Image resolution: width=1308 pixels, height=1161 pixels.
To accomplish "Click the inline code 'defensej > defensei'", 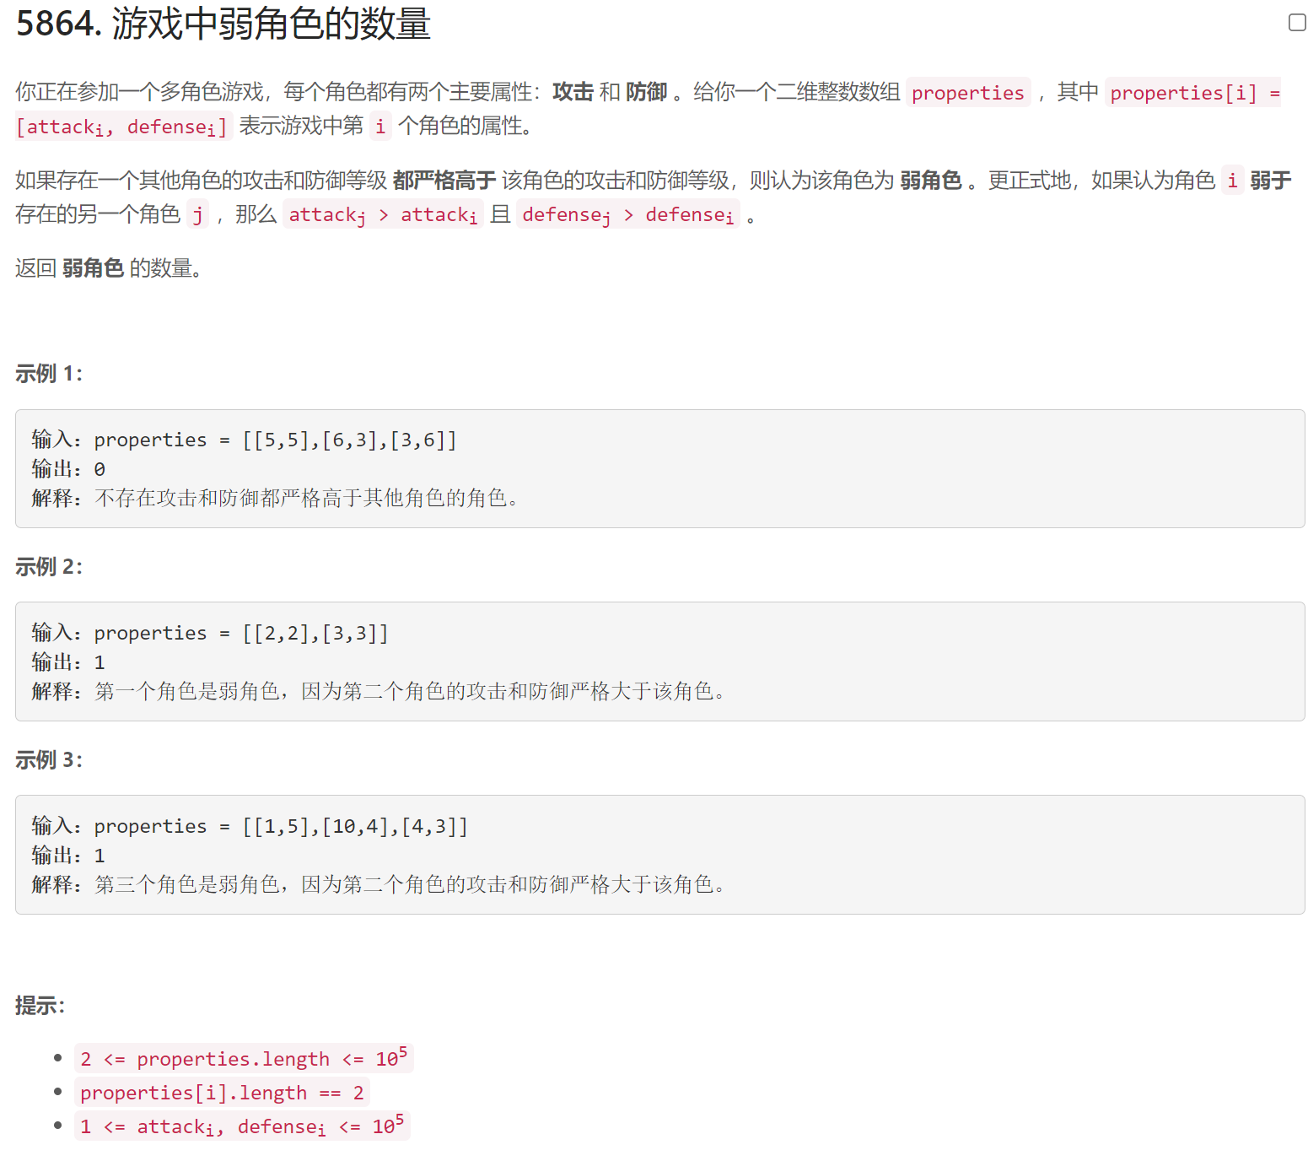I will coord(627,215).
